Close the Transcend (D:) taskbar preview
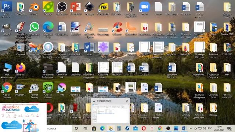 127,101
